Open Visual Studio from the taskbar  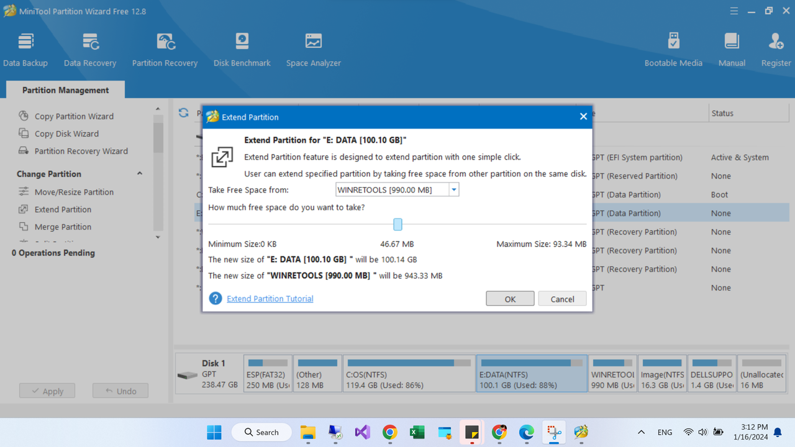(363, 432)
